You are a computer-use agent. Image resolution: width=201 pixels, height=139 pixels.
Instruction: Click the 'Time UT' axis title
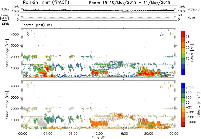tap(98, 137)
